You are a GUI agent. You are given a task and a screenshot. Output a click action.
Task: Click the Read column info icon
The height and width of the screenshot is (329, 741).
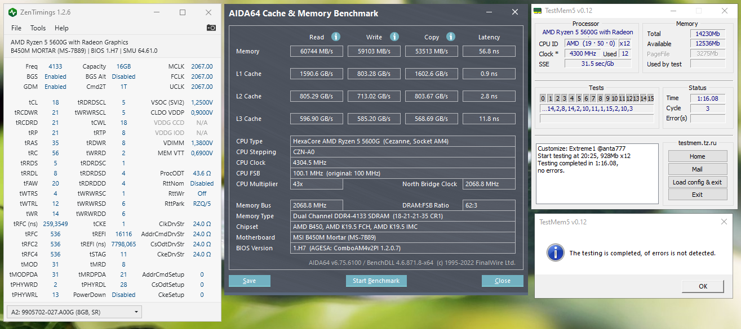tap(336, 37)
